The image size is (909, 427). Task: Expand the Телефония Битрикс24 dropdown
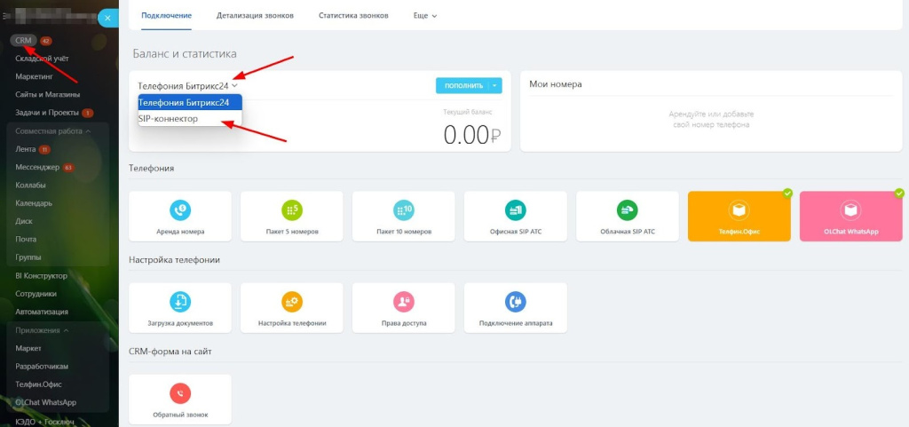188,86
